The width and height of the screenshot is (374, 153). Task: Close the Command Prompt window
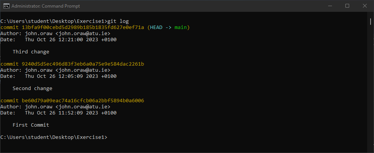[365, 6]
